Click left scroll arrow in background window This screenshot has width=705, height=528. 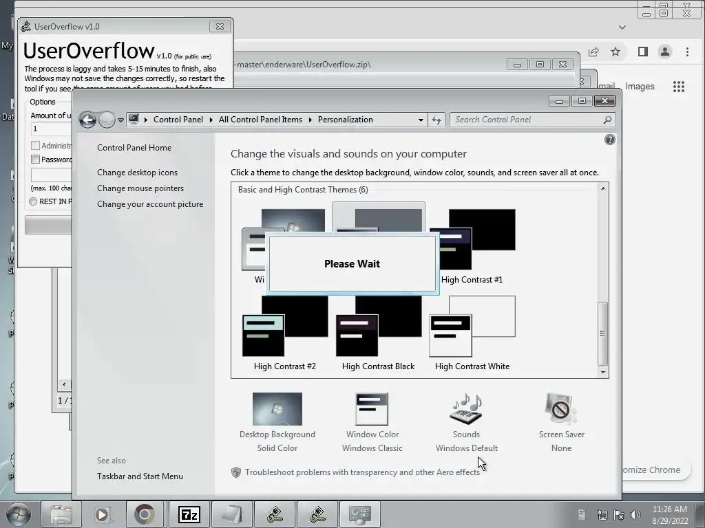click(x=64, y=384)
